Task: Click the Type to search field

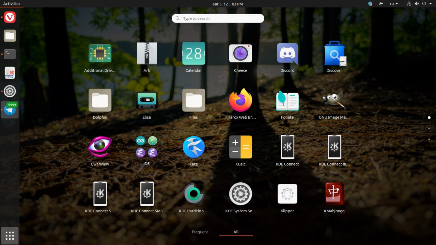Action: pyautogui.click(x=218, y=18)
